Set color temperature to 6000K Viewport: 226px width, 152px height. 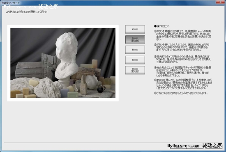click(135, 60)
